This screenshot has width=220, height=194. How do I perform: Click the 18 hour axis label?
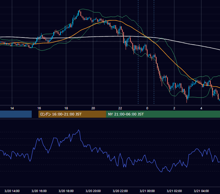click(x=66, y=108)
